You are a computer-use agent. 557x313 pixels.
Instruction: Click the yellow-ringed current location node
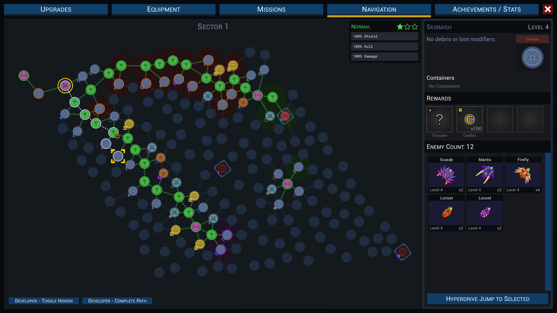[65, 86]
